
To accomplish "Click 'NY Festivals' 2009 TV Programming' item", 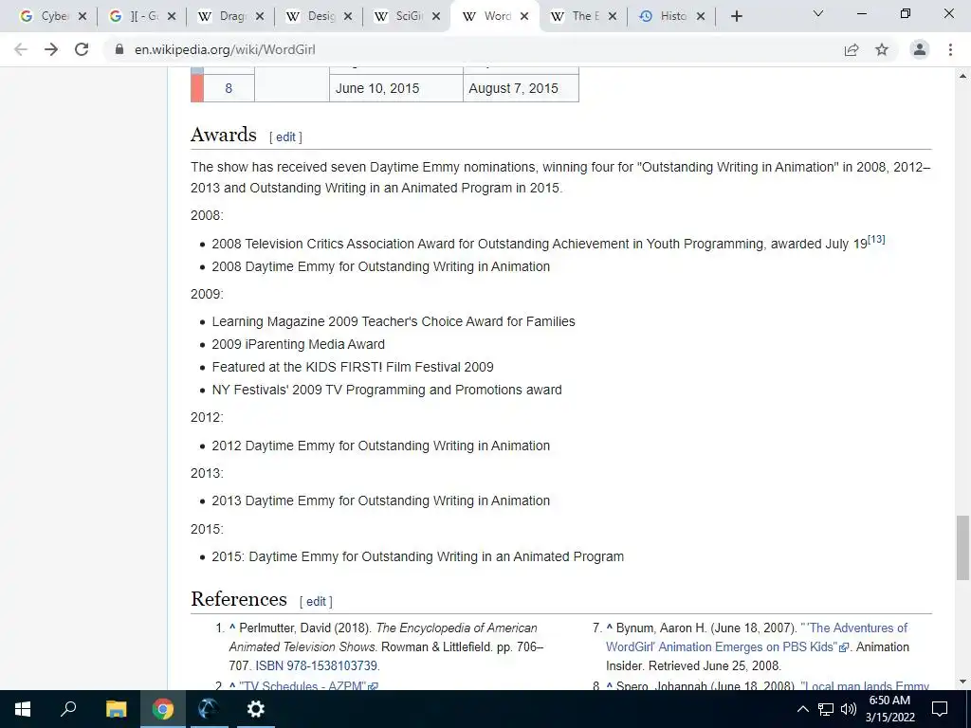I will pos(387,390).
